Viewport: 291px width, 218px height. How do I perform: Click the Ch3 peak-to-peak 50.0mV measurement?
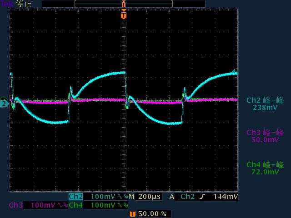tap(265, 136)
